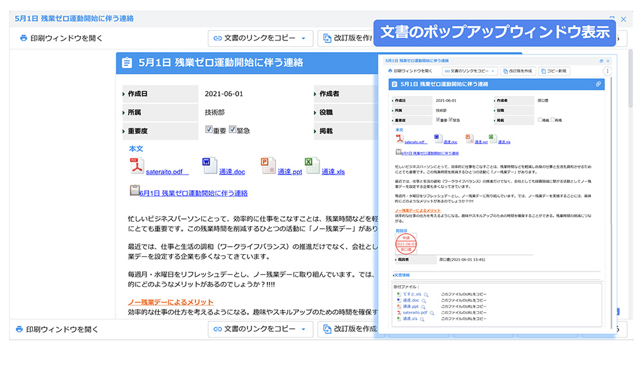Viewport: 643px width, 366px height.
Task: Open the 文書のリンクをコピー dropdown arrow in the main window's top toolbar
Action: coord(303,39)
